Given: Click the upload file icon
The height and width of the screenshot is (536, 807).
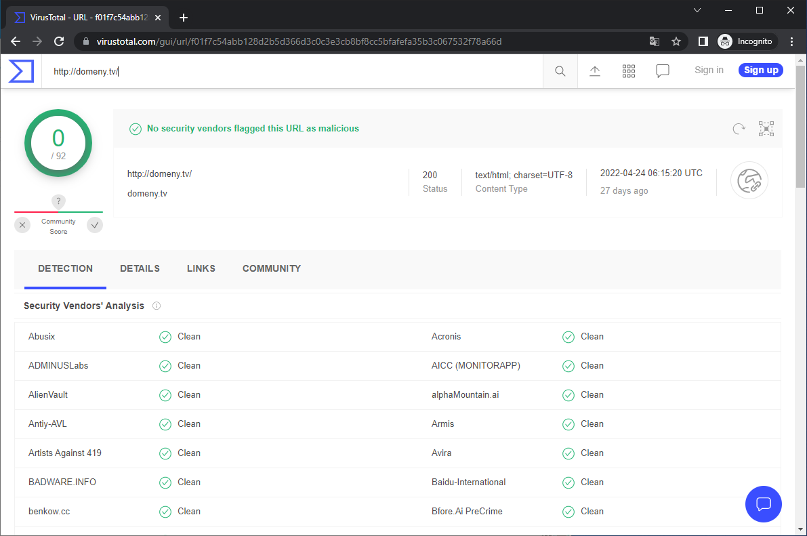Looking at the screenshot, I should [595, 71].
